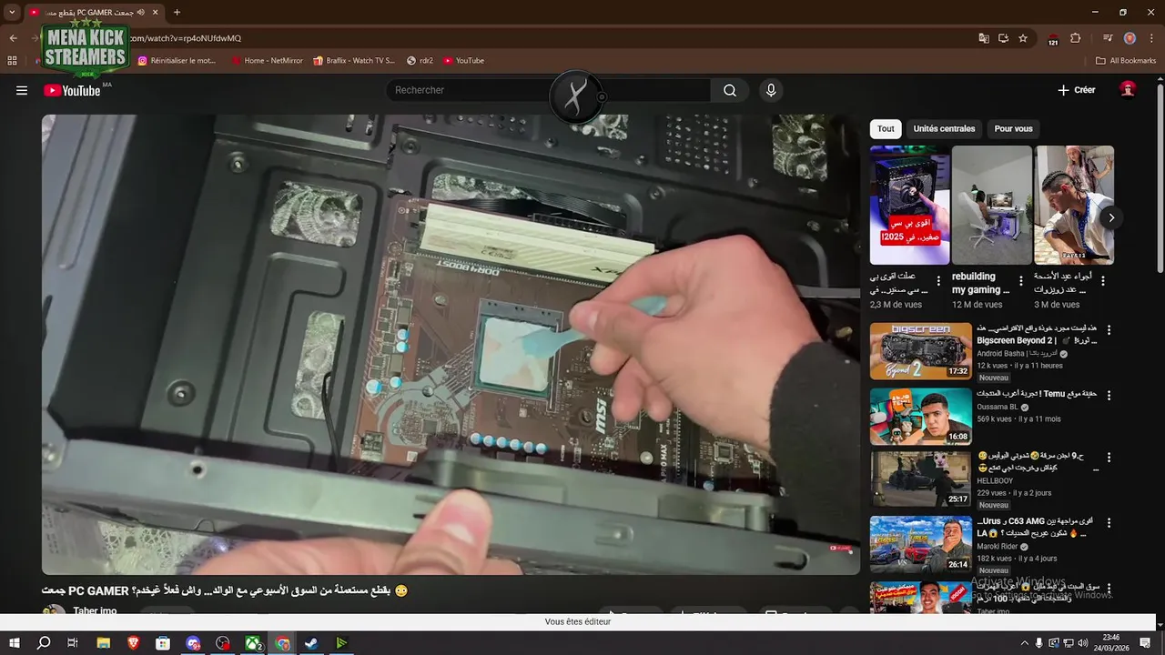1165x655 pixels.
Task: Open File Explorer from the taskbar
Action: tap(104, 643)
